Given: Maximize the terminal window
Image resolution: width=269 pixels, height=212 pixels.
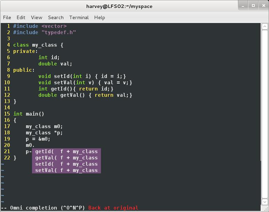Looking at the screenshot, I should coord(253,6).
